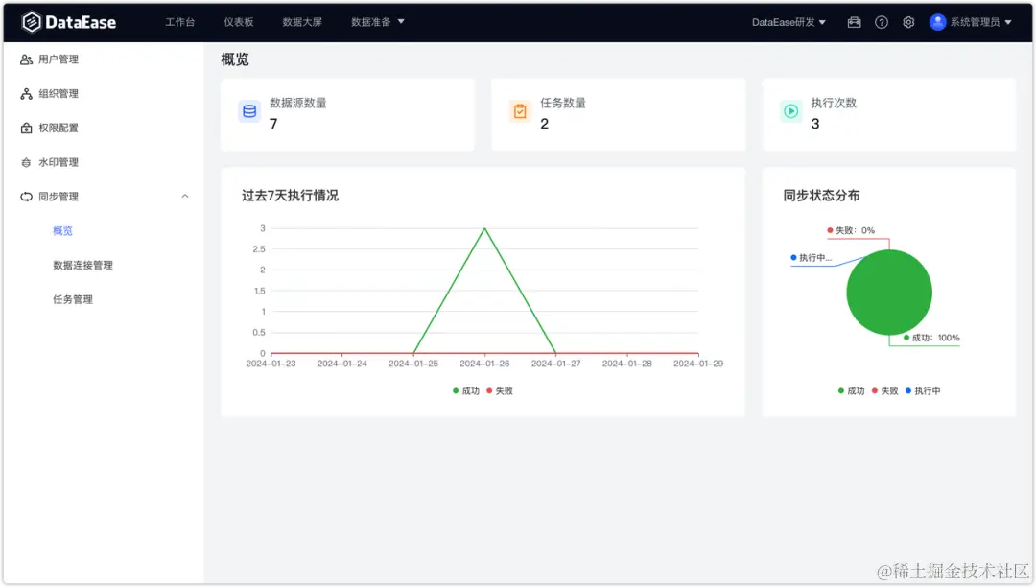
Task: Open the 系统管理员 account dropdown
Action: pyautogui.click(x=980, y=22)
